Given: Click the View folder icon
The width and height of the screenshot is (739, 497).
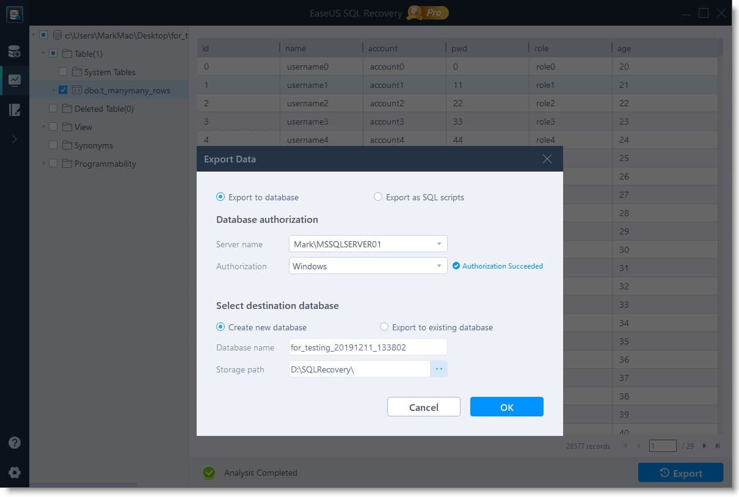Looking at the screenshot, I should pyautogui.click(x=68, y=127).
